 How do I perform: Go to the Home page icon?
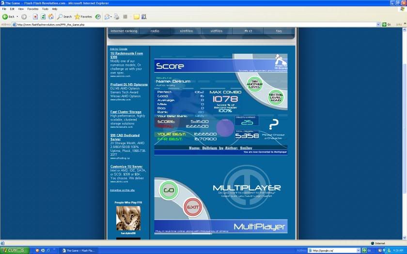pos(50,16)
